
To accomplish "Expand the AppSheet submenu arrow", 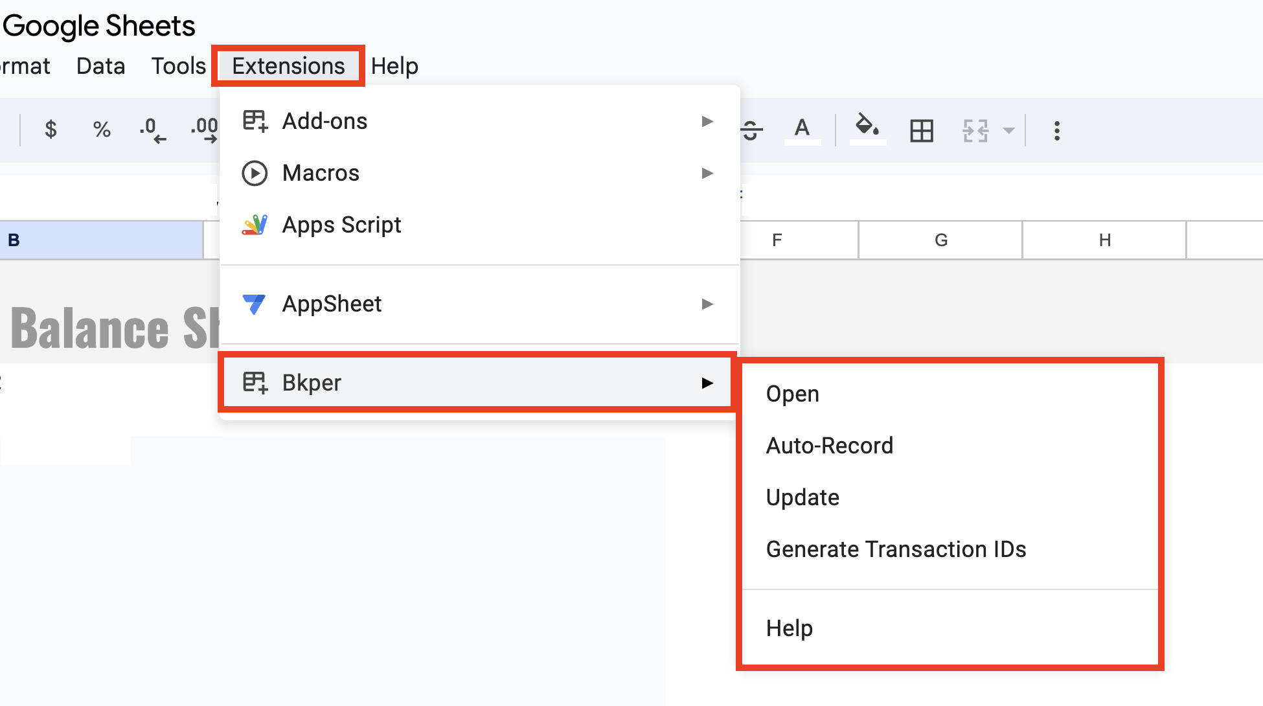I will click(x=708, y=304).
